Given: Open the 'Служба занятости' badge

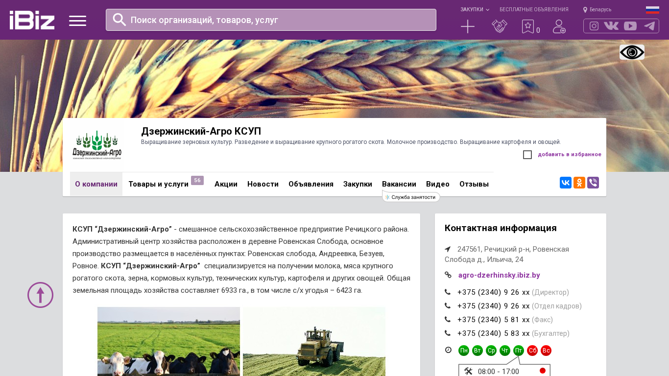Looking at the screenshot, I should (x=411, y=197).
